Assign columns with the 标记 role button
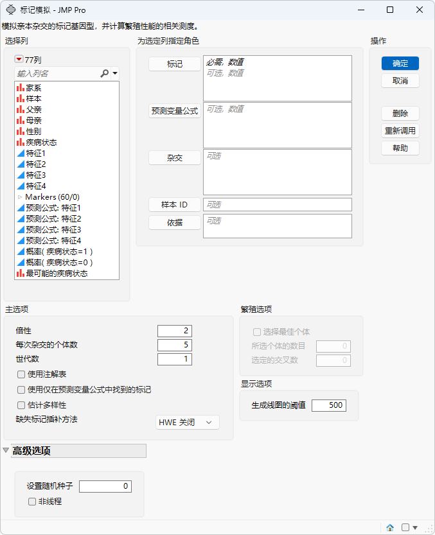 click(175, 64)
